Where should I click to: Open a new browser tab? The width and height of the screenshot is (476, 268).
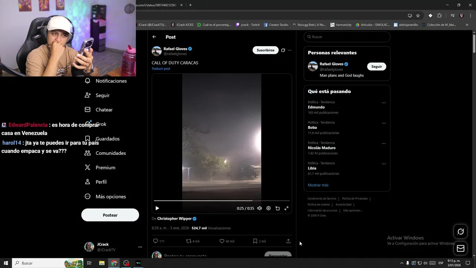click(190, 5)
